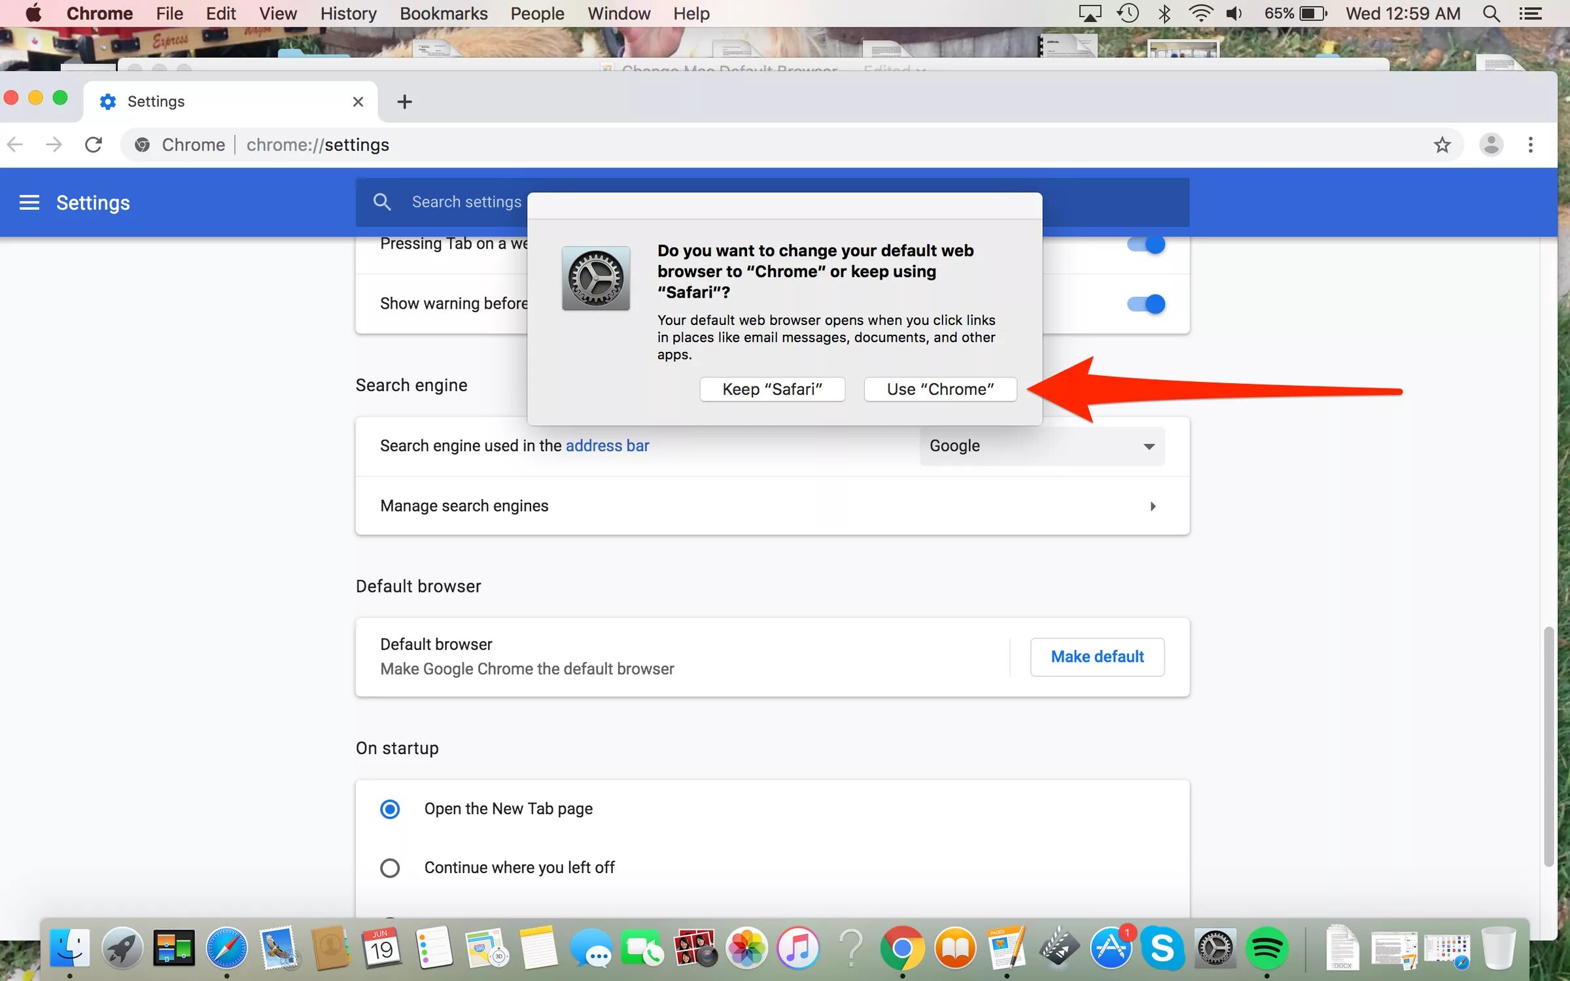
Task: Open Calendar from the Dock
Action: (383, 948)
